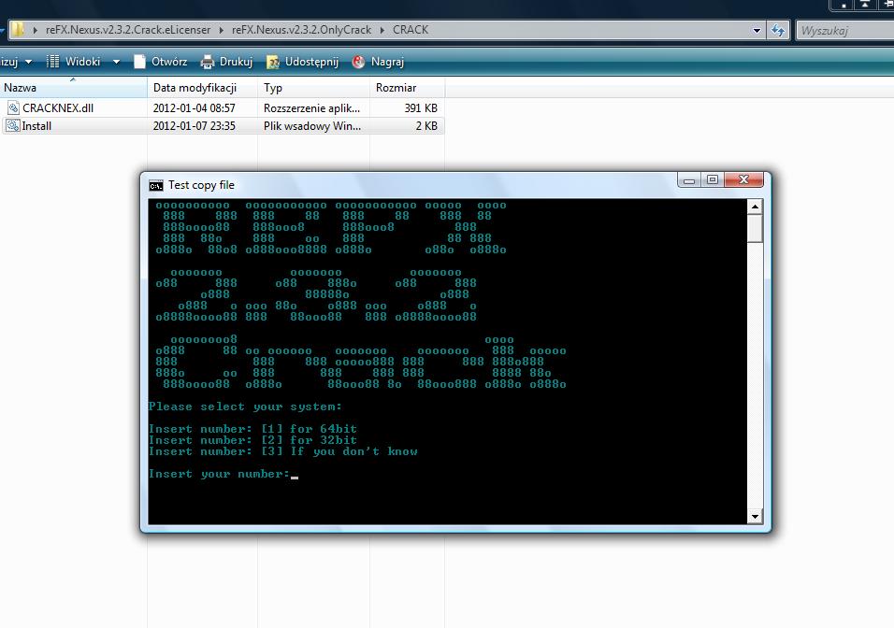The image size is (894, 628).
Task: Open reFX.Nexus.v2.3.2.OnlyCrack breadcrumb folder
Action: point(301,30)
